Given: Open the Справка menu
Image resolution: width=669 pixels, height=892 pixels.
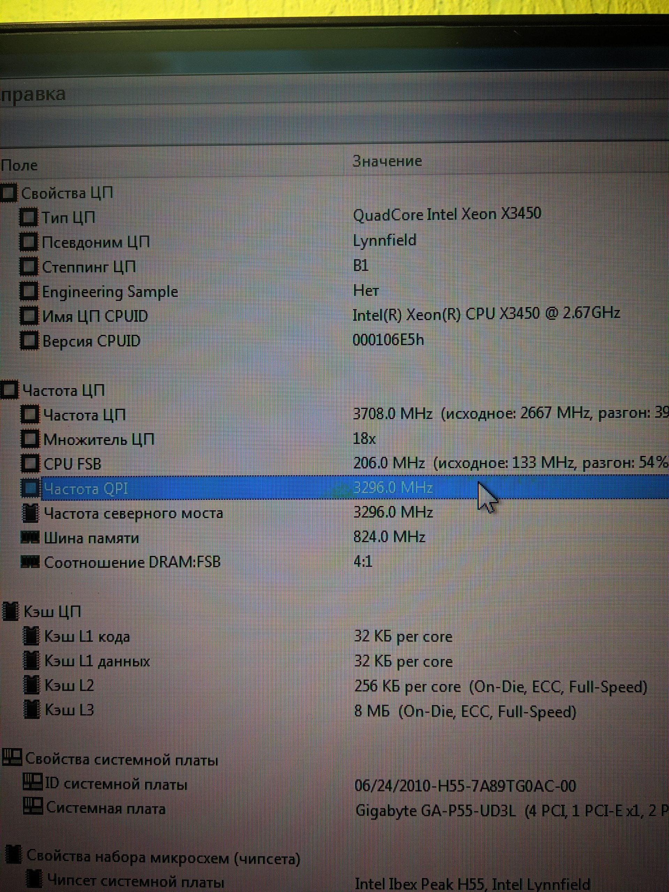Looking at the screenshot, I should pyautogui.click(x=32, y=95).
